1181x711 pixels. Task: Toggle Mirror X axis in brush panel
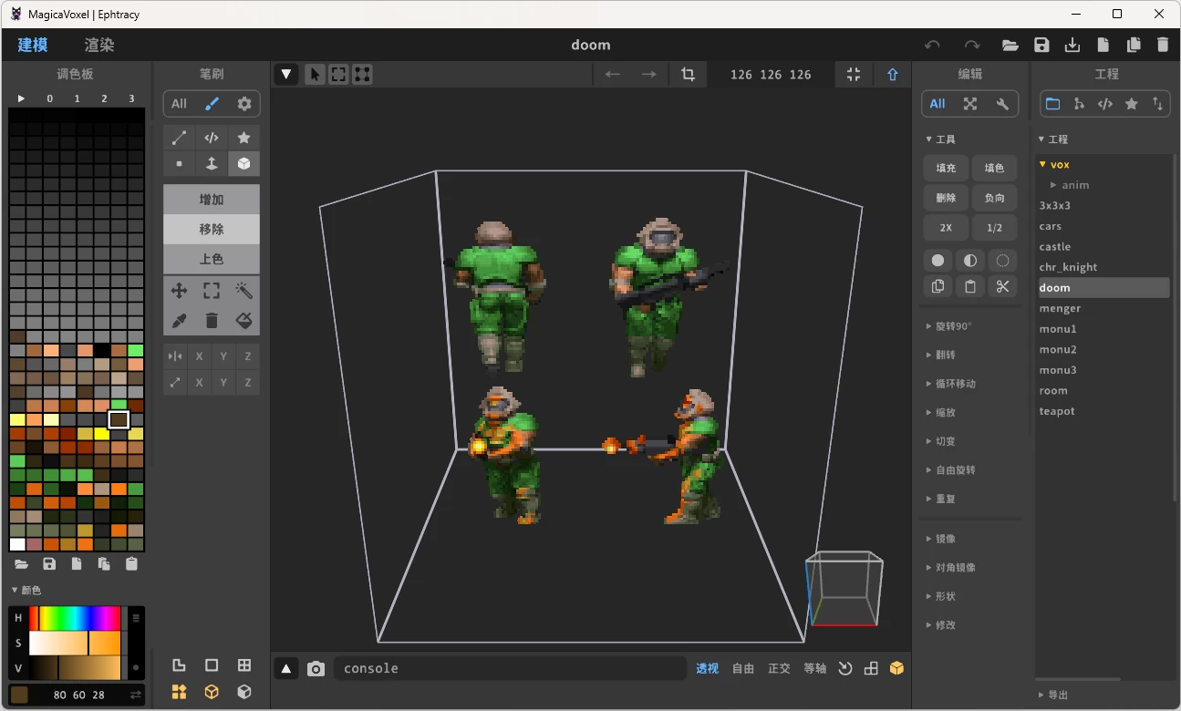point(199,355)
